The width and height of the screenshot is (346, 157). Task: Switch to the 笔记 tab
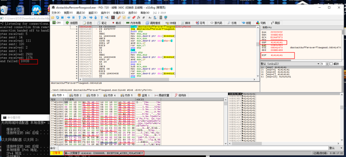coord(102,23)
